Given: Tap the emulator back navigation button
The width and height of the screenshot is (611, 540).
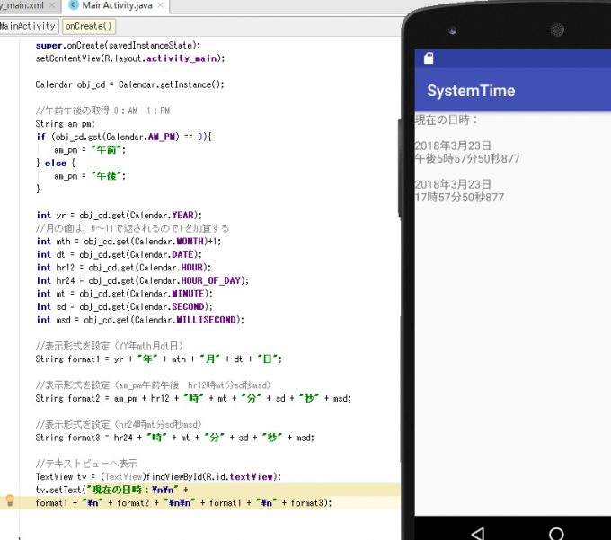Looking at the screenshot, I should point(478,533).
